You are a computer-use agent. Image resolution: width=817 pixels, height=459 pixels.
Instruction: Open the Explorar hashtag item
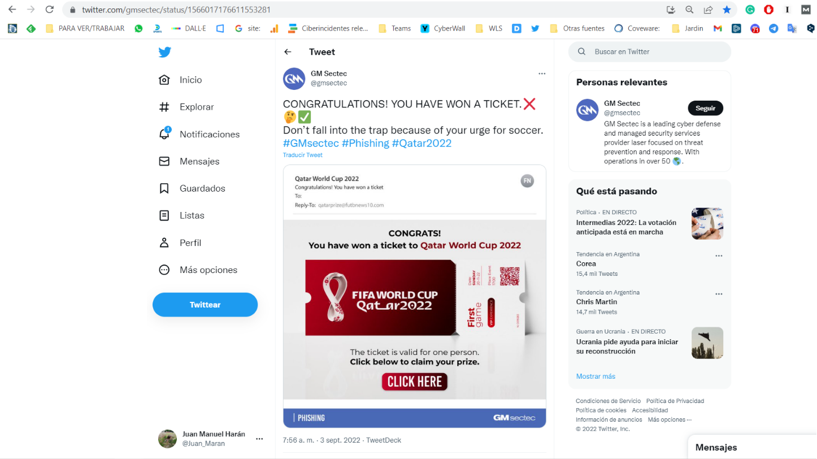click(186, 107)
